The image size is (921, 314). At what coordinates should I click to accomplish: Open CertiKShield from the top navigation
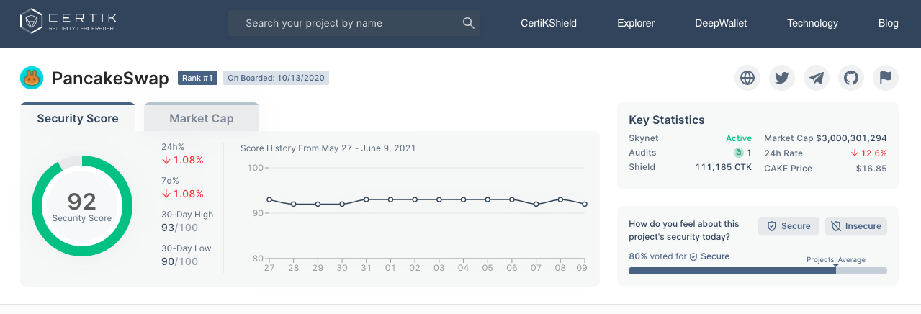(x=549, y=23)
